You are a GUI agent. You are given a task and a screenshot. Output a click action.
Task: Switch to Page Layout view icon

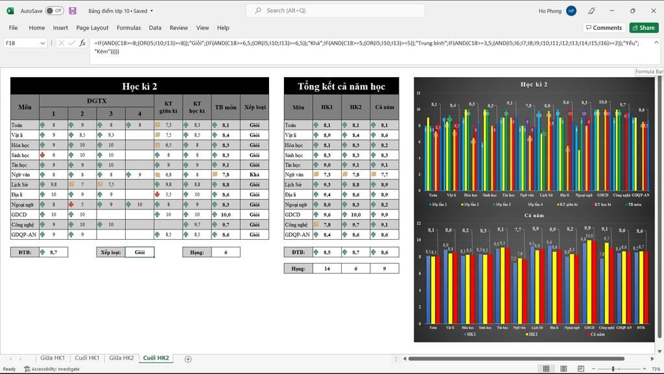[x=563, y=369]
